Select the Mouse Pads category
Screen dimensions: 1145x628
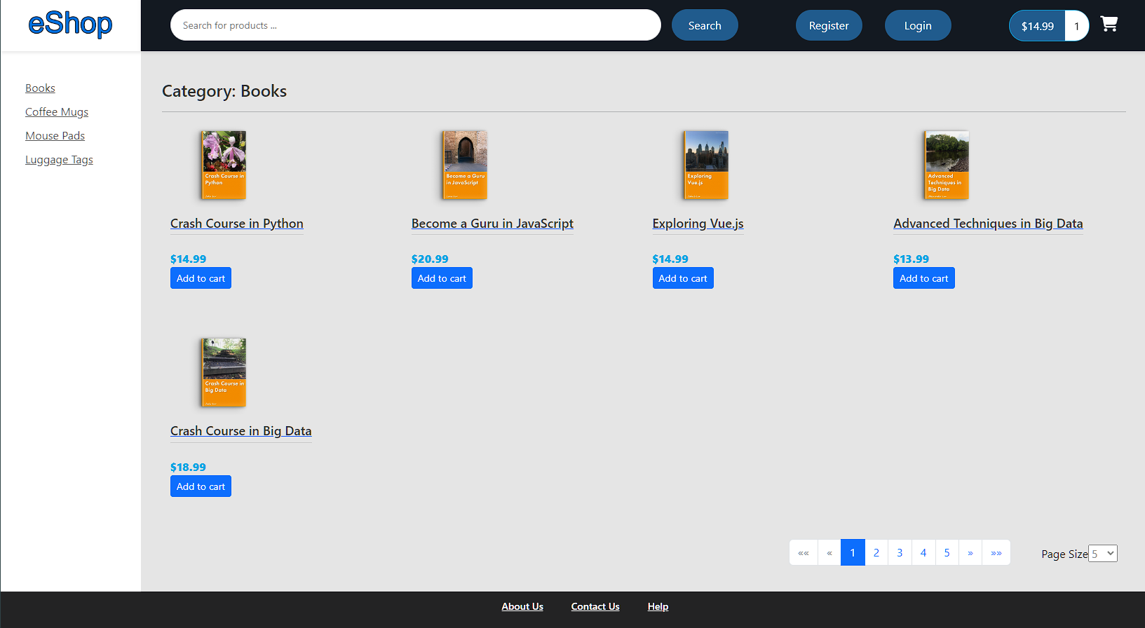pyautogui.click(x=55, y=136)
